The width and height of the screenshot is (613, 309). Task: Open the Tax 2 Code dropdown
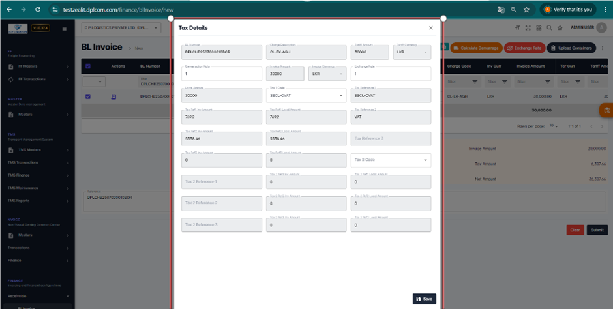pos(390,160)
